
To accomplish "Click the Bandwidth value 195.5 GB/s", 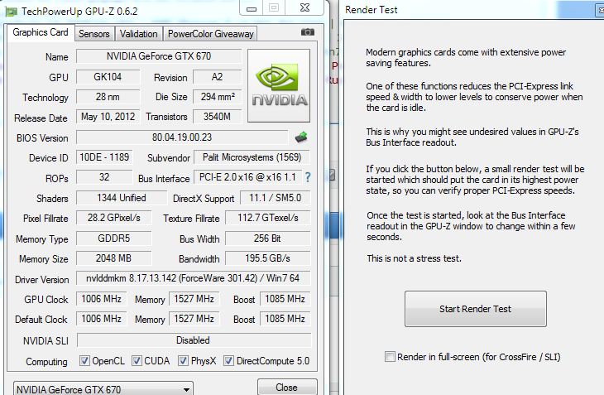I will coord(268,258).
